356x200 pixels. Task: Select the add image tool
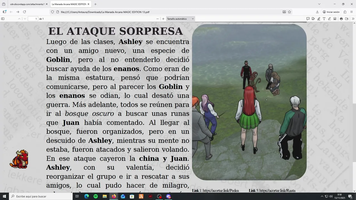coord(335,19)
